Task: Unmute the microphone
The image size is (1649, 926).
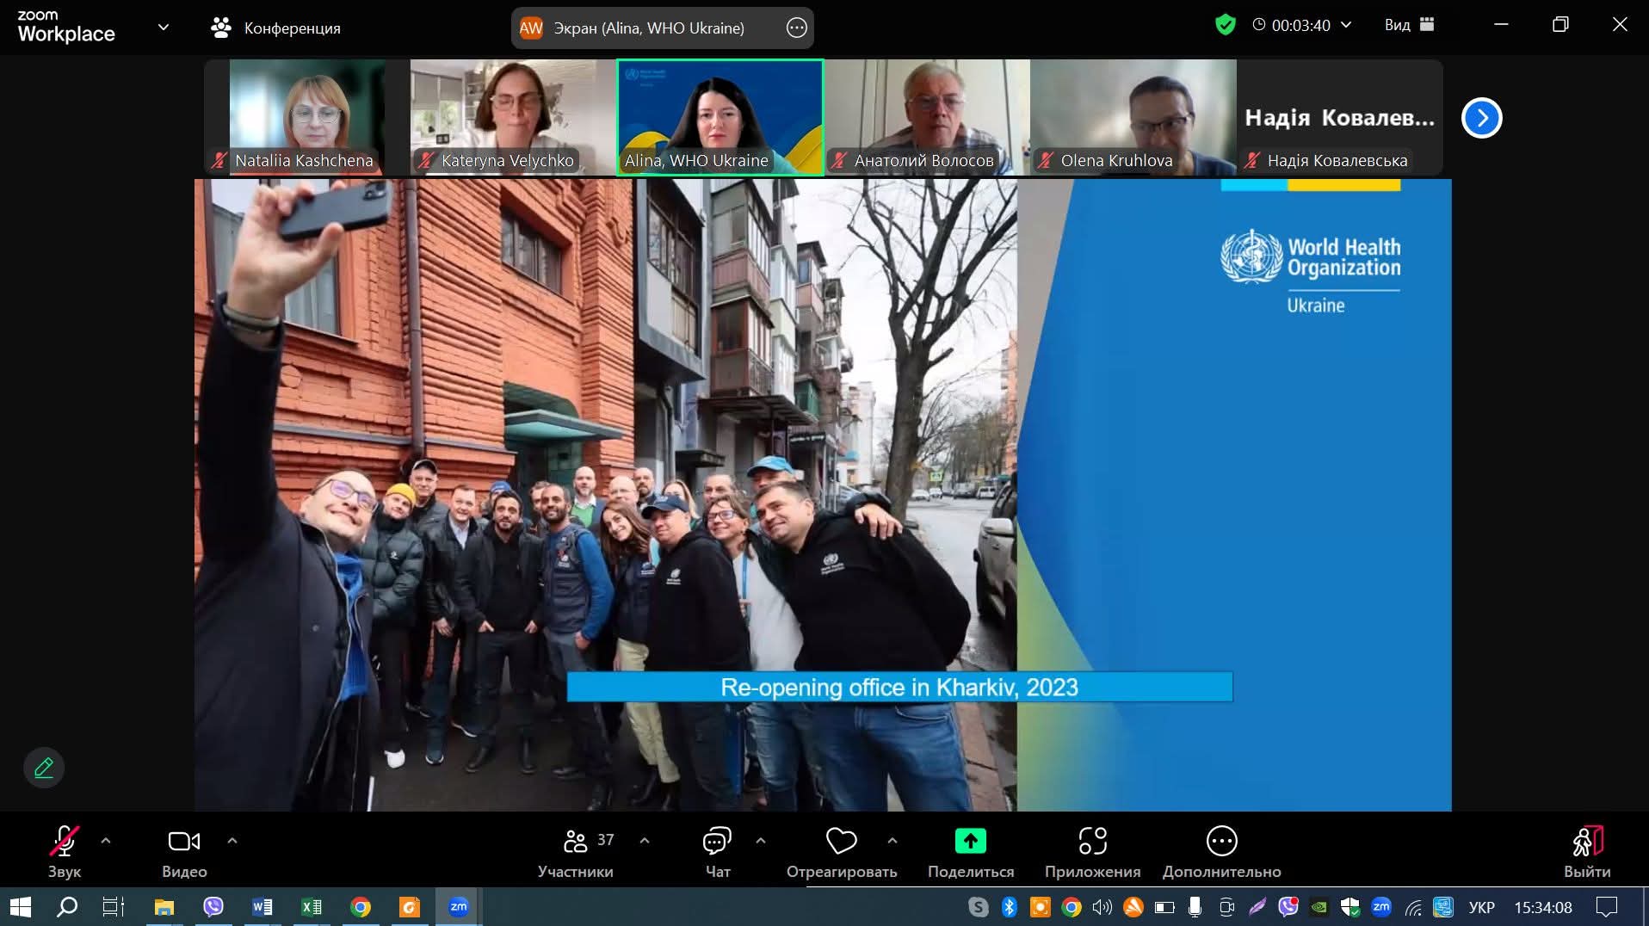Action: click(65, 841)
